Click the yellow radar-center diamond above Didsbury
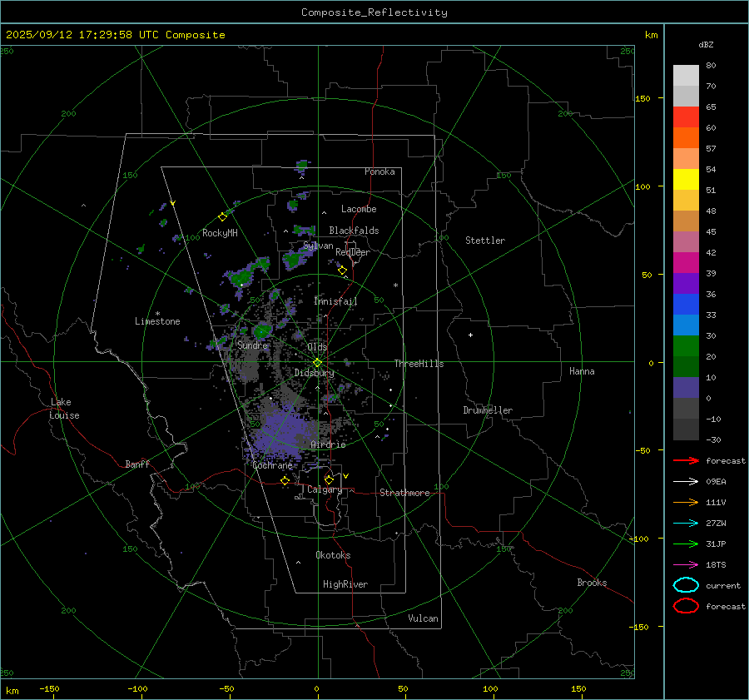Screen dimensions: 749x700 click(317, 363)
